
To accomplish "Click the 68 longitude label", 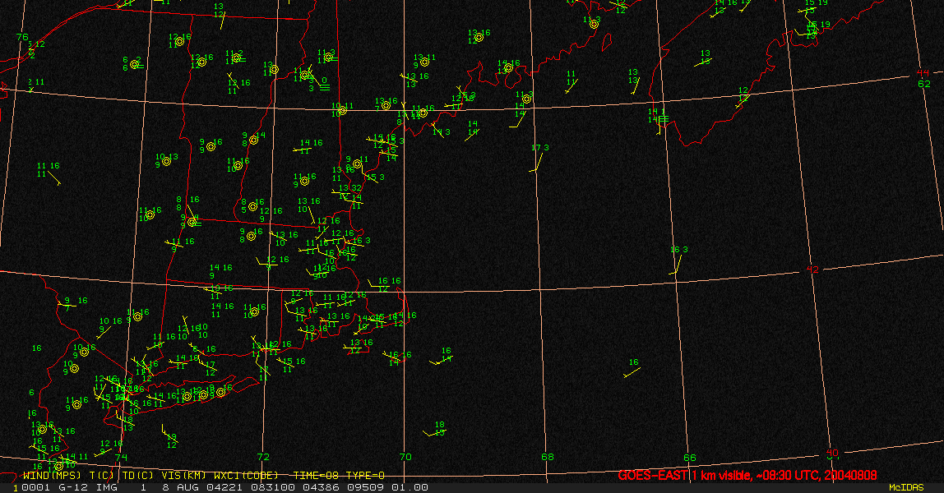I will (548, 458).
